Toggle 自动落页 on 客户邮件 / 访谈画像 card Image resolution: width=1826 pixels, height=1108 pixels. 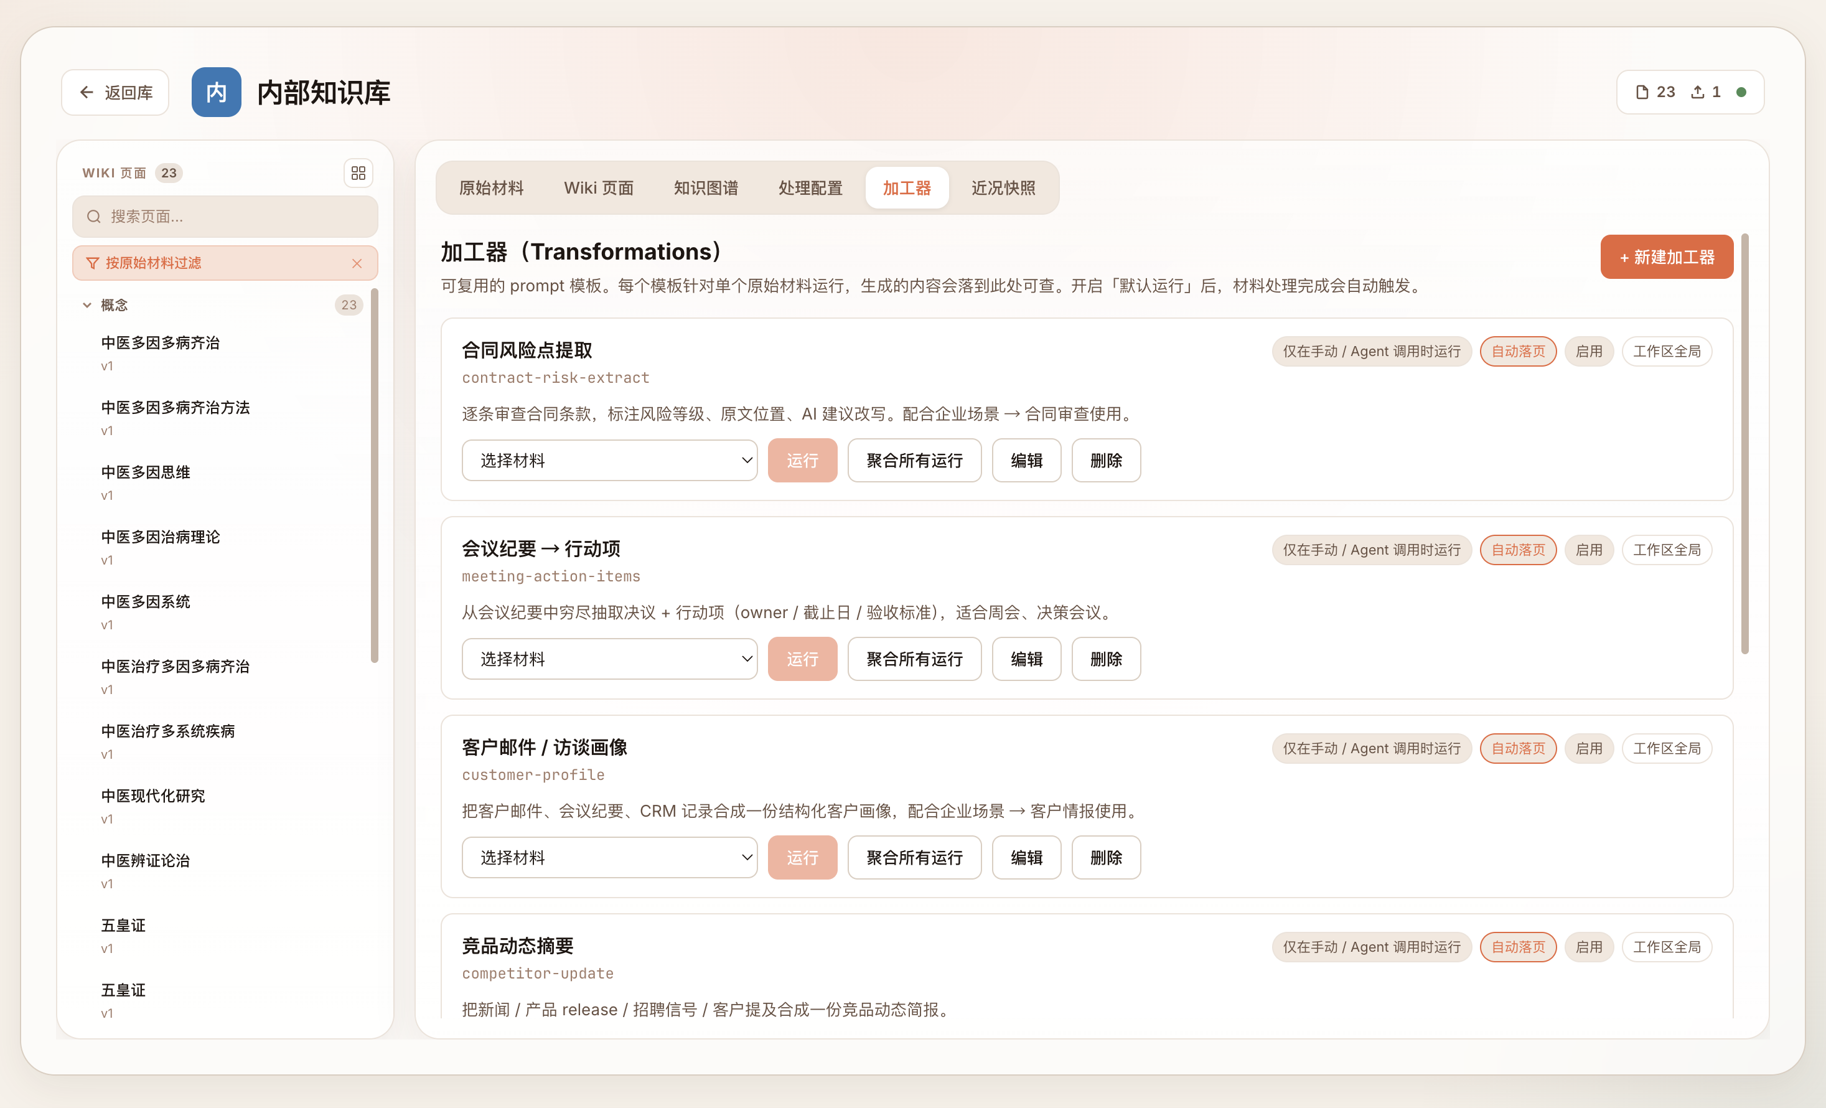tap(1518, 749)
